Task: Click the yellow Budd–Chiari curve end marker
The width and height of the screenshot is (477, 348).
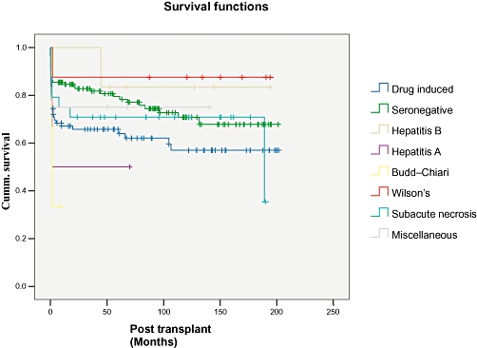Action: coord(60,206)
